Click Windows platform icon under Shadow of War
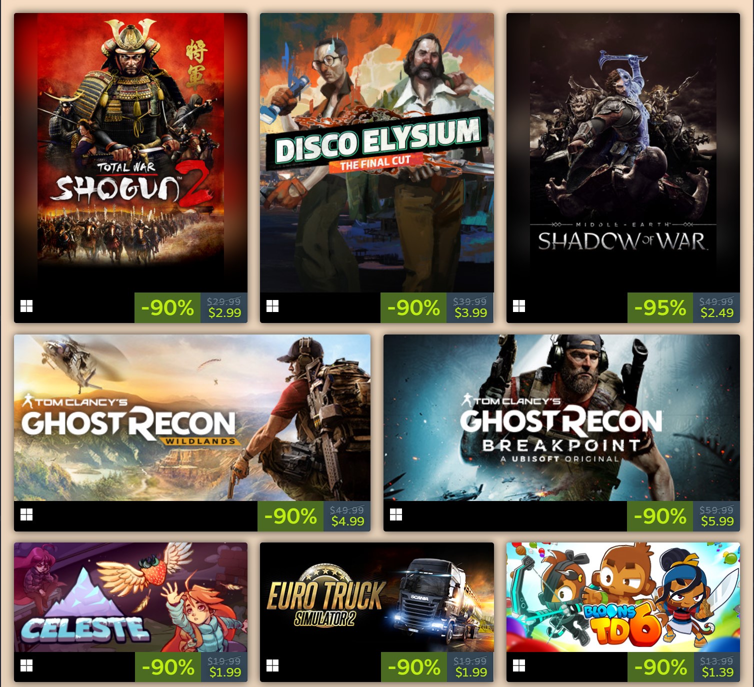Viewport: 754px width, 687px height. pos(519,306)
